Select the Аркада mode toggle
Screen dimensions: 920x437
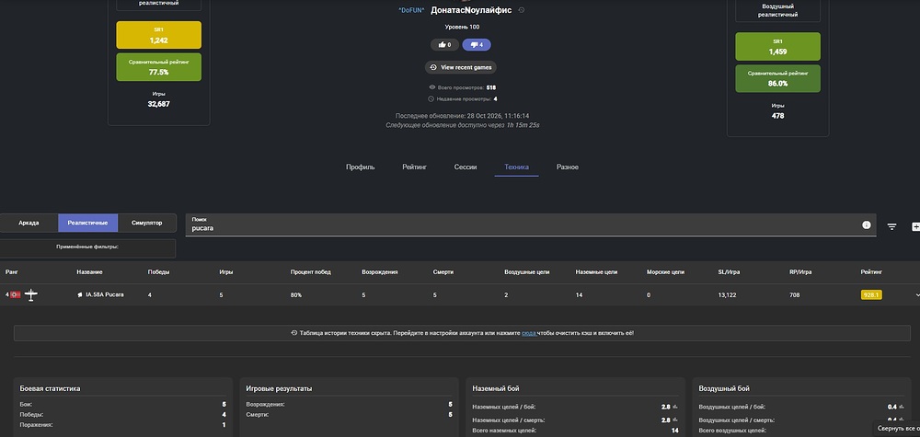[29, 223]
